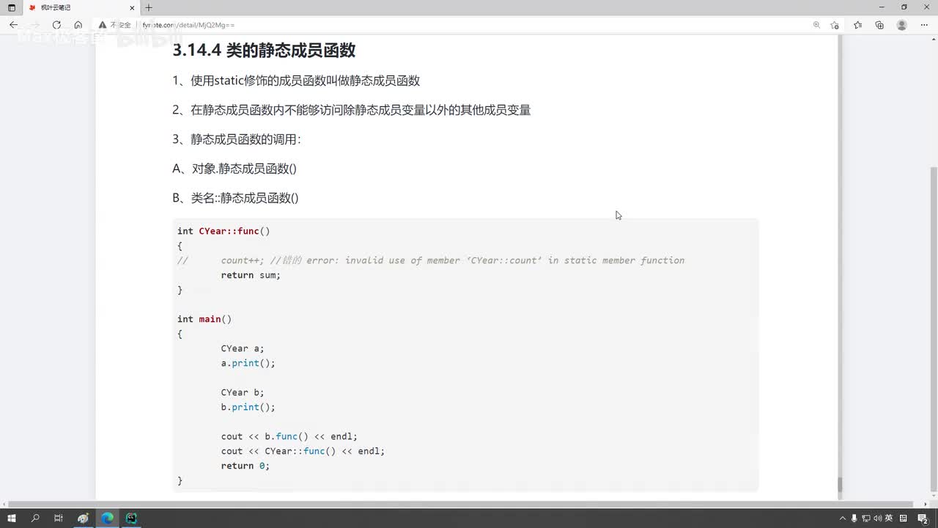
Task: Click the text A、对象.静态成员函数()
Action: coord(234,169)
